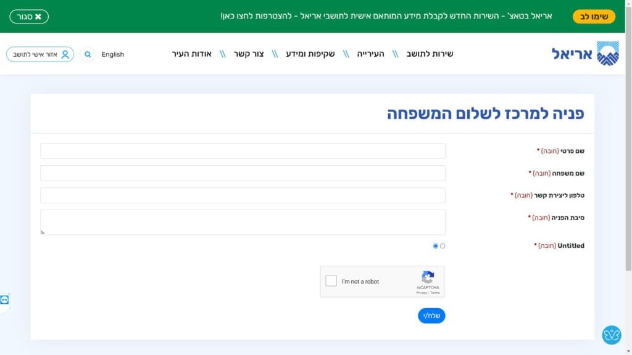Click the reCAPTCHA logo

[428, 277]
